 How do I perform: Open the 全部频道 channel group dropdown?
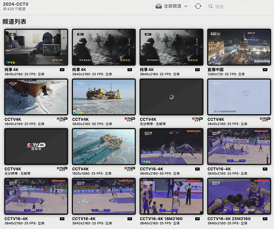pyautogui.click(x=171, y=6)
